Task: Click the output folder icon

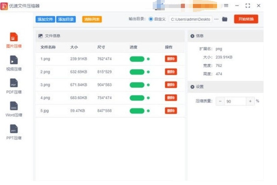Action: coord(225,19)
